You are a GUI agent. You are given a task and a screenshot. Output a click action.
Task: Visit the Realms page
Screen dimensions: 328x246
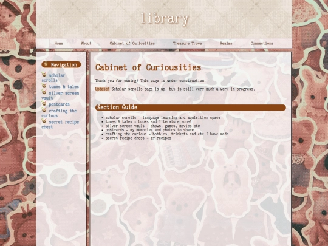point(226,43)
